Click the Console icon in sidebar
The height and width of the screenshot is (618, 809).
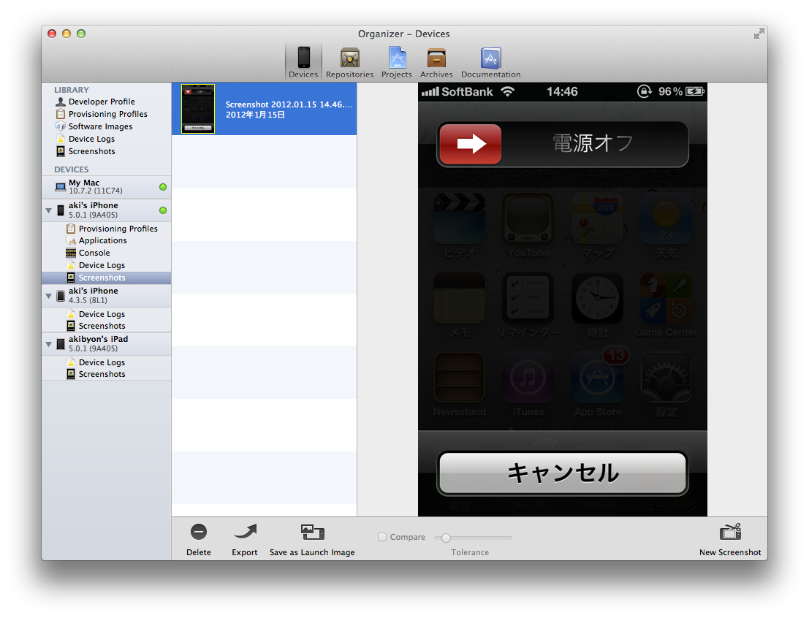(x=71, y=253)
